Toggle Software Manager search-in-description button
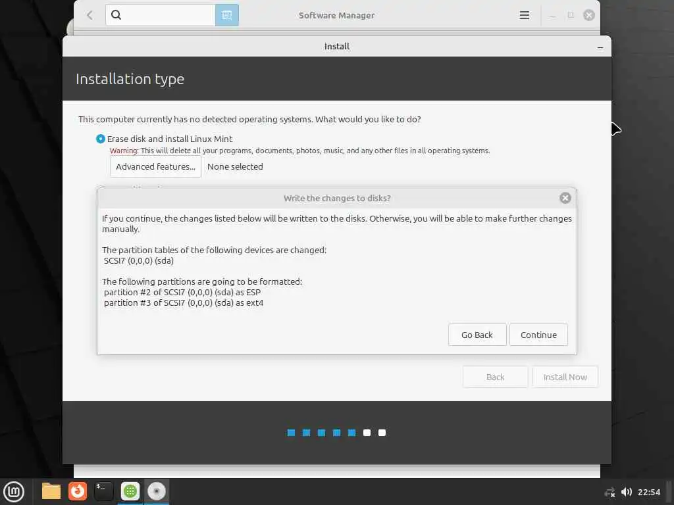This screenshot has height=505, width=674. (x=226, y=15)
